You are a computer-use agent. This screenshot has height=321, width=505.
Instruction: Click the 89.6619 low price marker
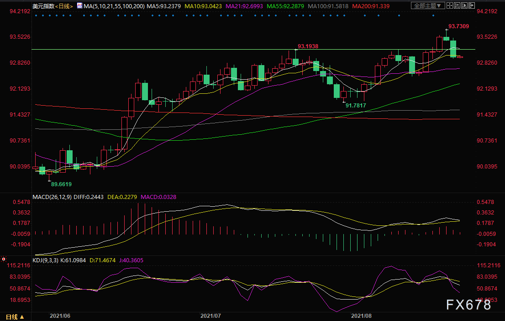(61, 184)
